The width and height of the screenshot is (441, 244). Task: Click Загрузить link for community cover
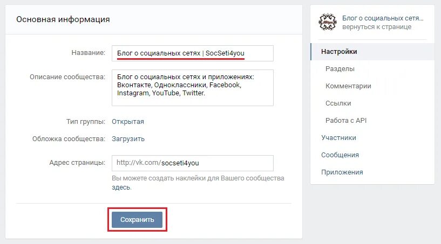click(128, 139)
